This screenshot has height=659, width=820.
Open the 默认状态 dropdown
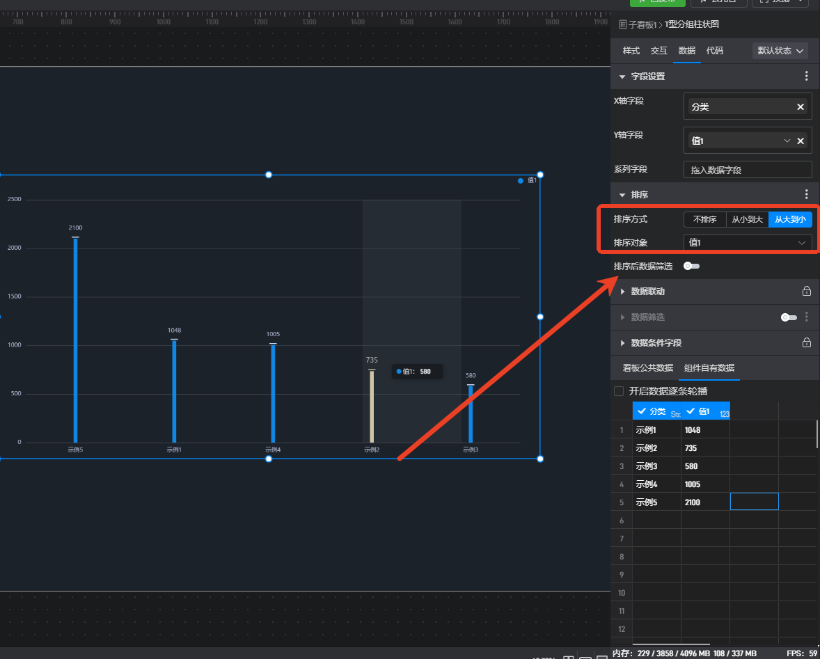coord(780,51)
